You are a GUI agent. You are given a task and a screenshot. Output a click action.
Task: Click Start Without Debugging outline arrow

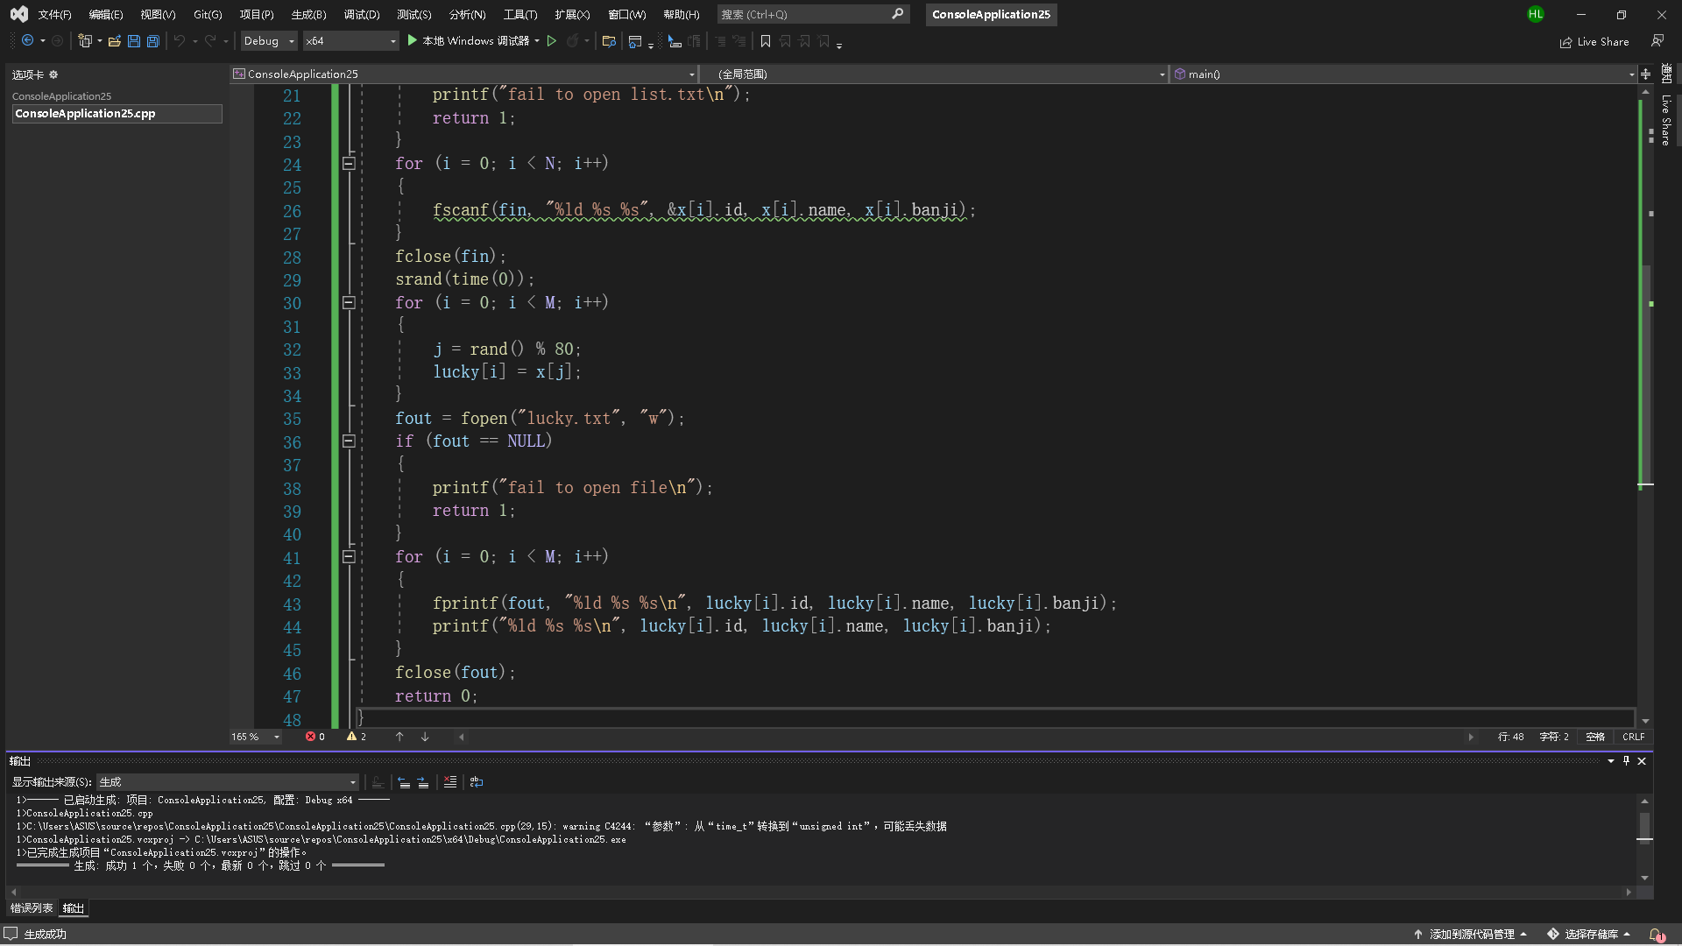click(552, 41)
